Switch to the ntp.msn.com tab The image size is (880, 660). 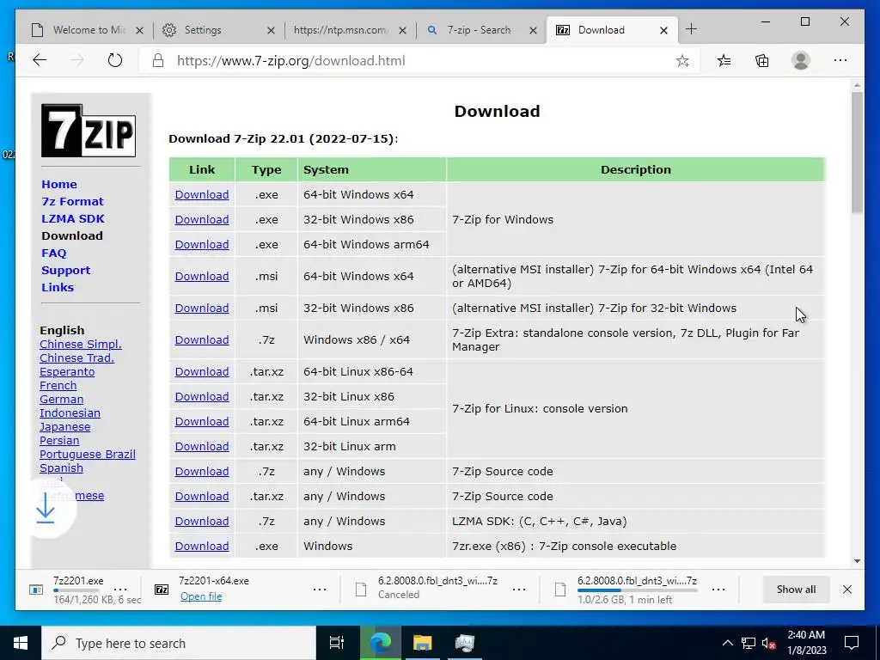340,30
